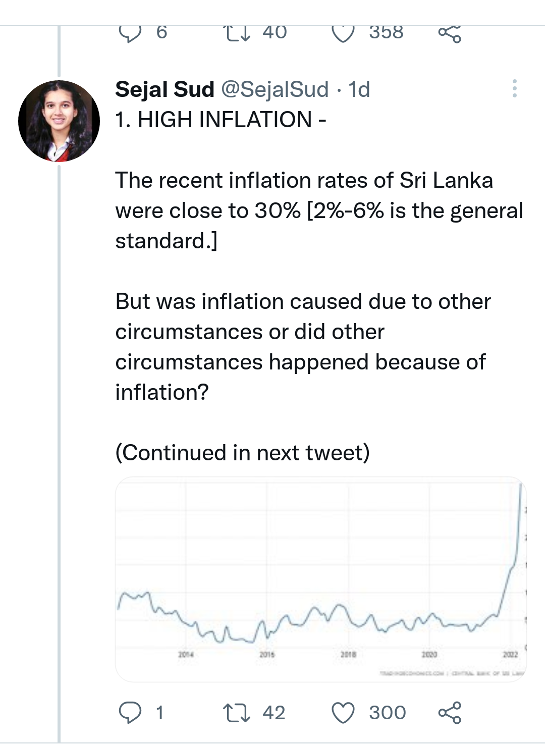This screenshot has width=545, height=748.
Task: Retweet the previous tweet with 40 retweets
Action: coord(236,33)
